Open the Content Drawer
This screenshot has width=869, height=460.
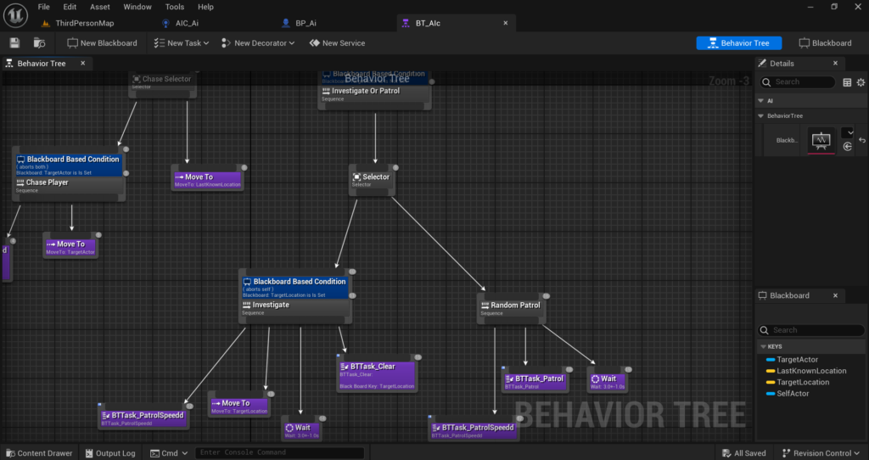tap(39, 453)
